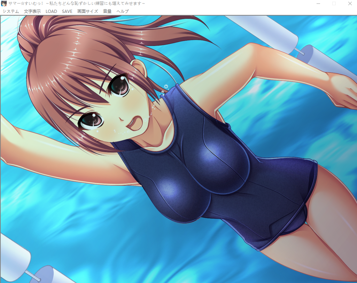Open the システム menu
Viewport: 357px width, 283px height.
click(x=11, y=11)
